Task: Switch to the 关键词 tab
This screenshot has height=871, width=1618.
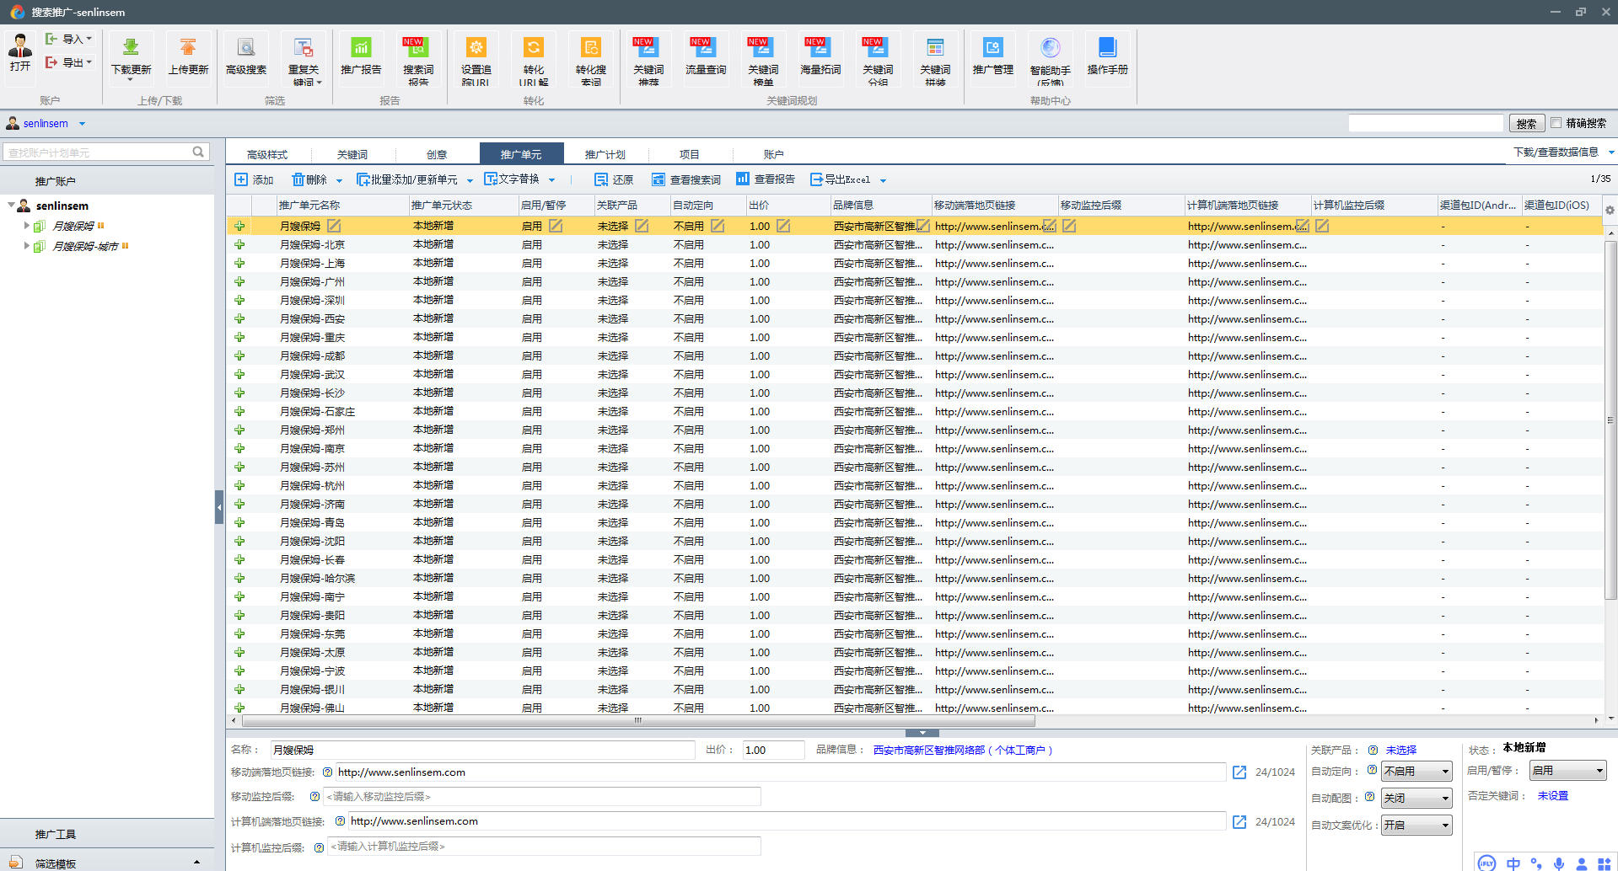Action: [x=352, y=154]
